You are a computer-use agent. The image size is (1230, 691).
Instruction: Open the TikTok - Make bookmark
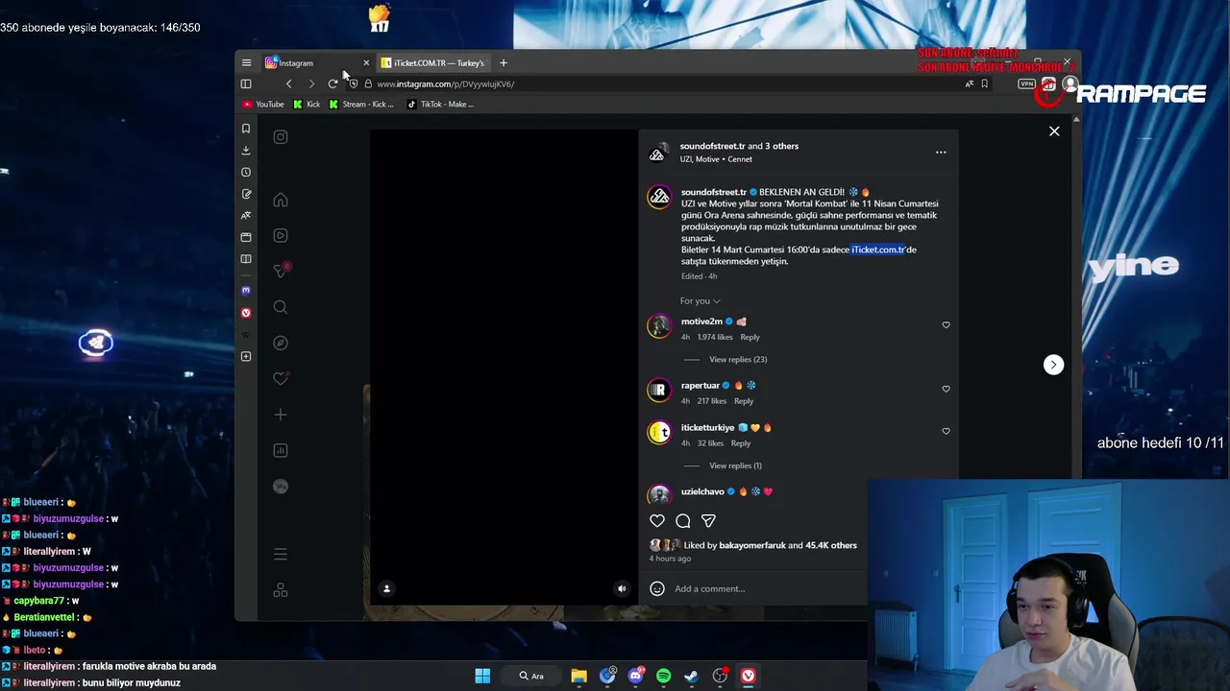tap(440, 104)
